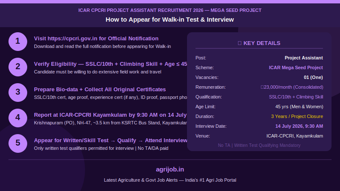Click the 'Qualification:' label
This screenshot has height=191, width=340.
(208, 97)
